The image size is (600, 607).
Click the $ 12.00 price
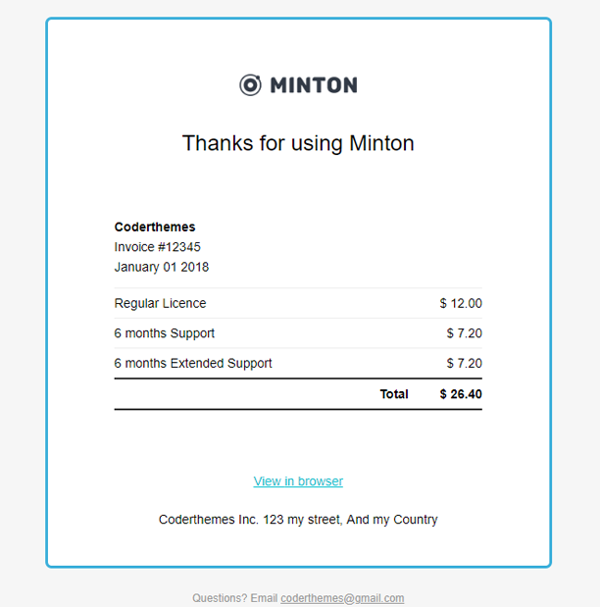461,304
